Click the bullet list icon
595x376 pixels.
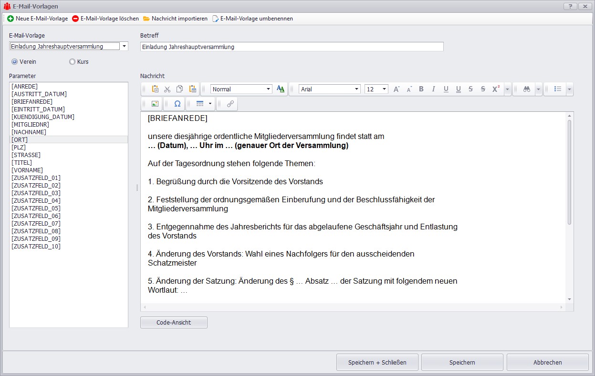pyautogui.click(x=557, y=89)
